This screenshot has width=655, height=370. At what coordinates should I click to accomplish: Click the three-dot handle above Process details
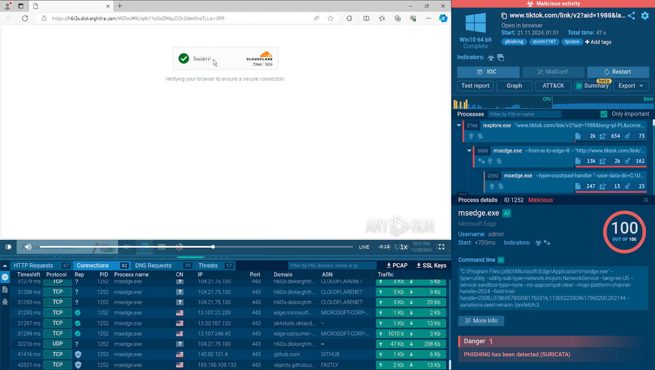[x=462, y=194]
